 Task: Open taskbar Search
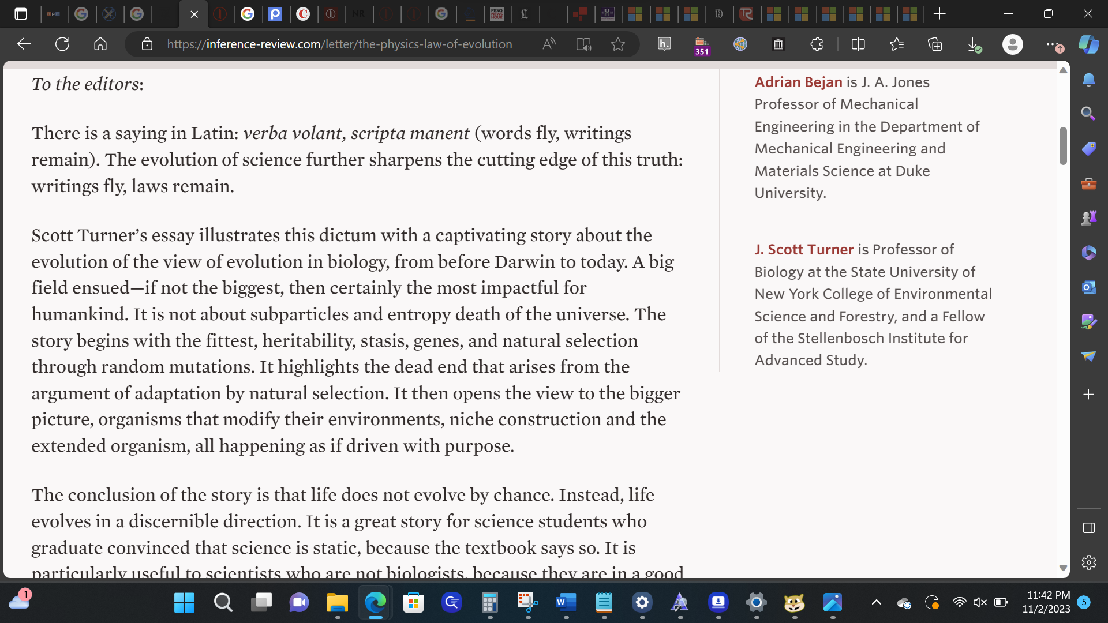(223, 603)
